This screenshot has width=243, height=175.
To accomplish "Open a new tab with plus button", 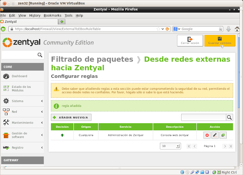I will coord(62,22).
